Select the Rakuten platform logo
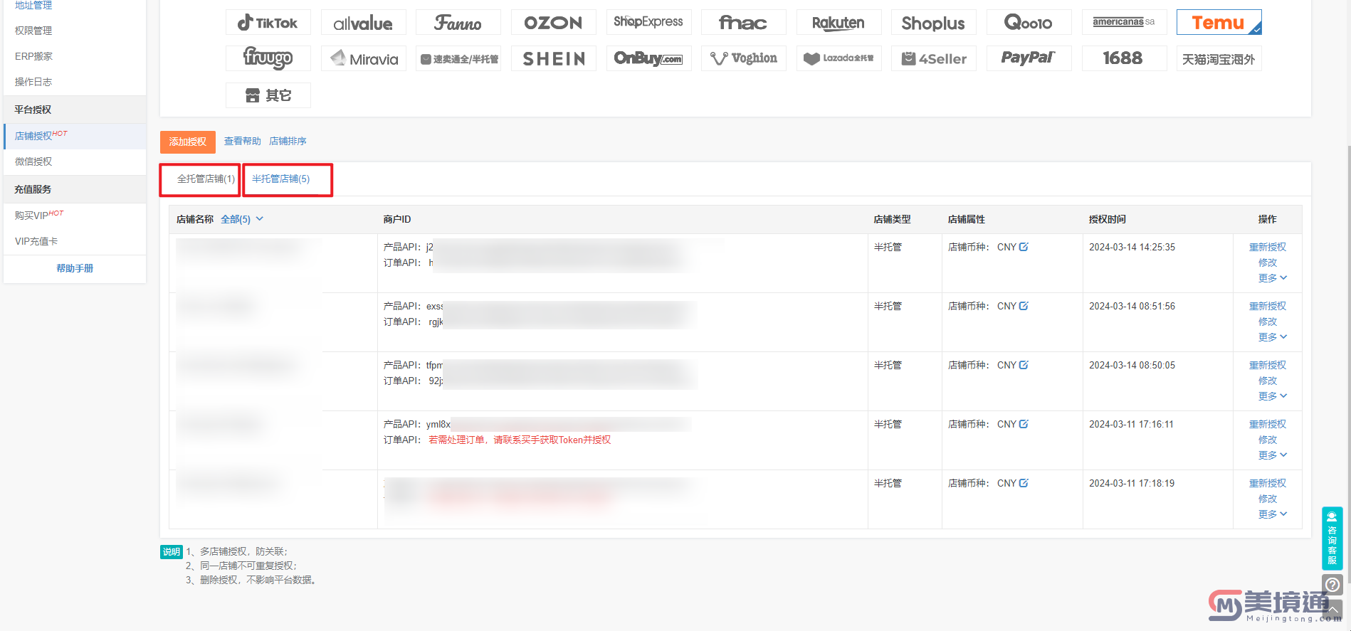The width and height of the screenshot is (1351, 631). point(839,23)
